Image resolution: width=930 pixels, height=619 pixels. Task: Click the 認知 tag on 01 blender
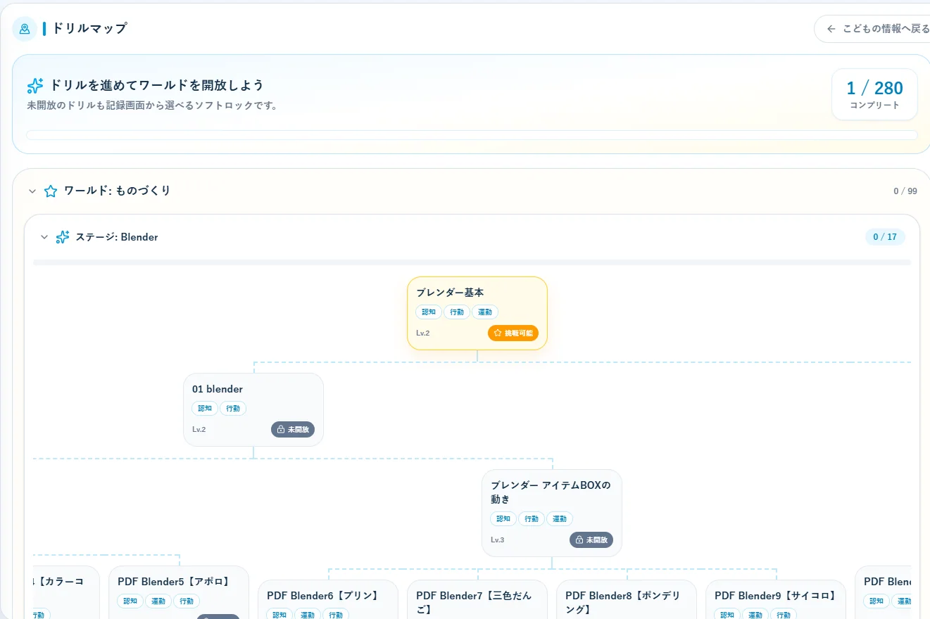coord(205,409)
